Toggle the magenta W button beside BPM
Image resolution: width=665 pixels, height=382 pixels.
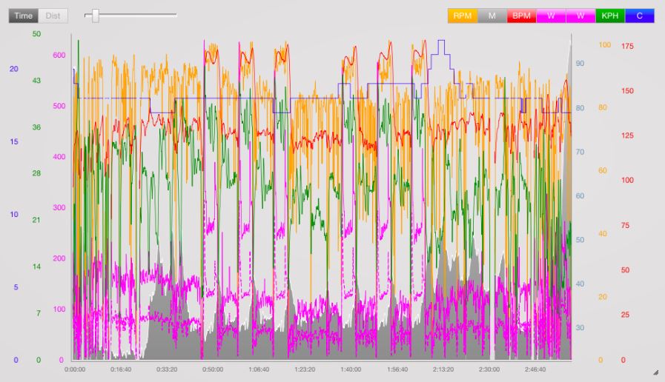[x=551, y=16]
